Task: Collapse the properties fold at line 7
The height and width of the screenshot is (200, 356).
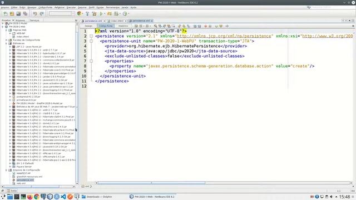Action: point(91,61)
